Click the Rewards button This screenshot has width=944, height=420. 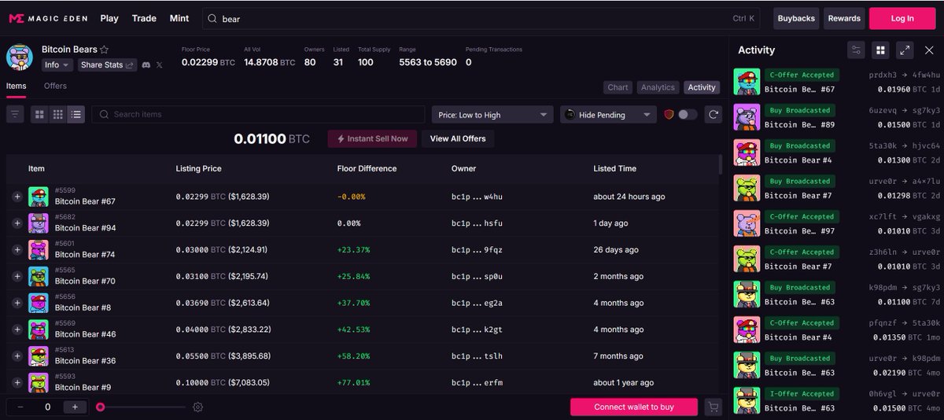[844, 18]
